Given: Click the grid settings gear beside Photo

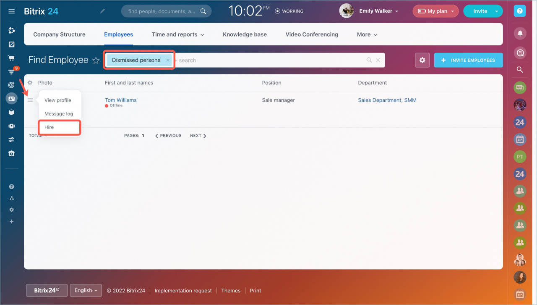Looking at the screenshot, I should (30, 83).
